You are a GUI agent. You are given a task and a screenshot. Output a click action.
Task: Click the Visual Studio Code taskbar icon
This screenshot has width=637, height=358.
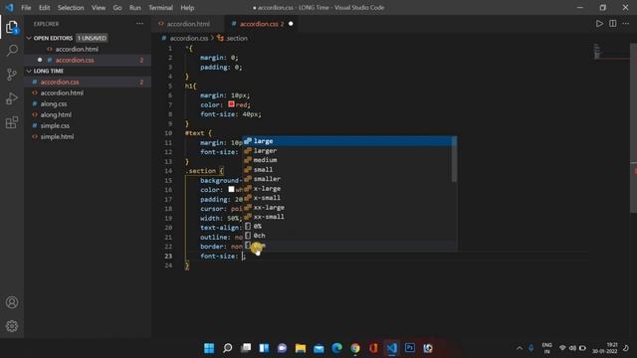[391, 348]
